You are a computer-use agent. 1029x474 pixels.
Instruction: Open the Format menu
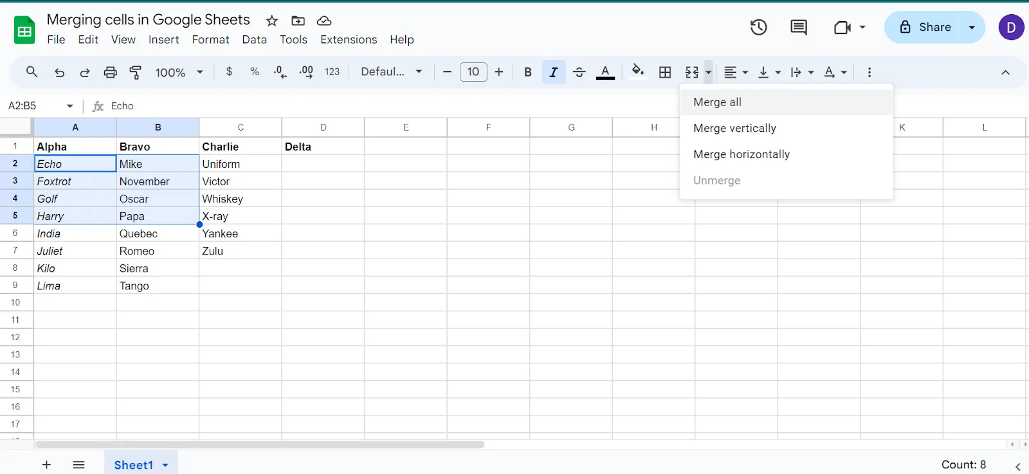210,40
